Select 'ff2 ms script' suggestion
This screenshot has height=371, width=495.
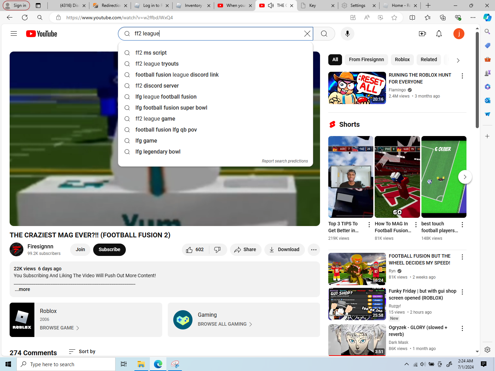point(216,53)
